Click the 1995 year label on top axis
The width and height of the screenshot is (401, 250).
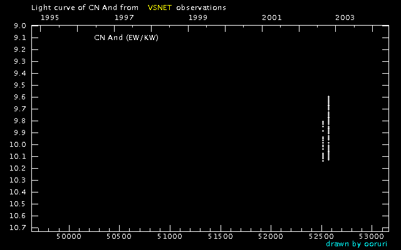49,17
